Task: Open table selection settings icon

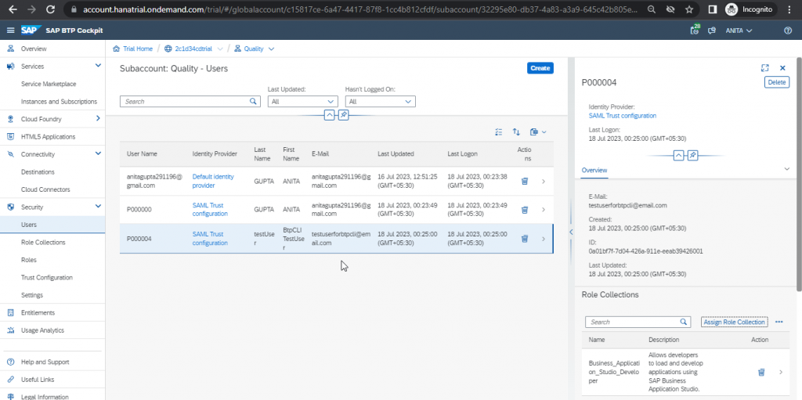Action: 499,132
